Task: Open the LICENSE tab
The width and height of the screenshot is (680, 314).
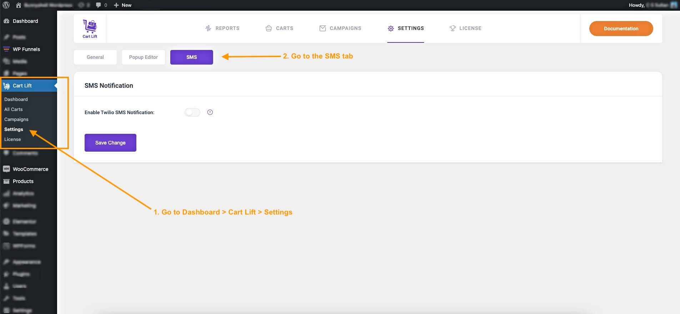Action: coord(465,28)
